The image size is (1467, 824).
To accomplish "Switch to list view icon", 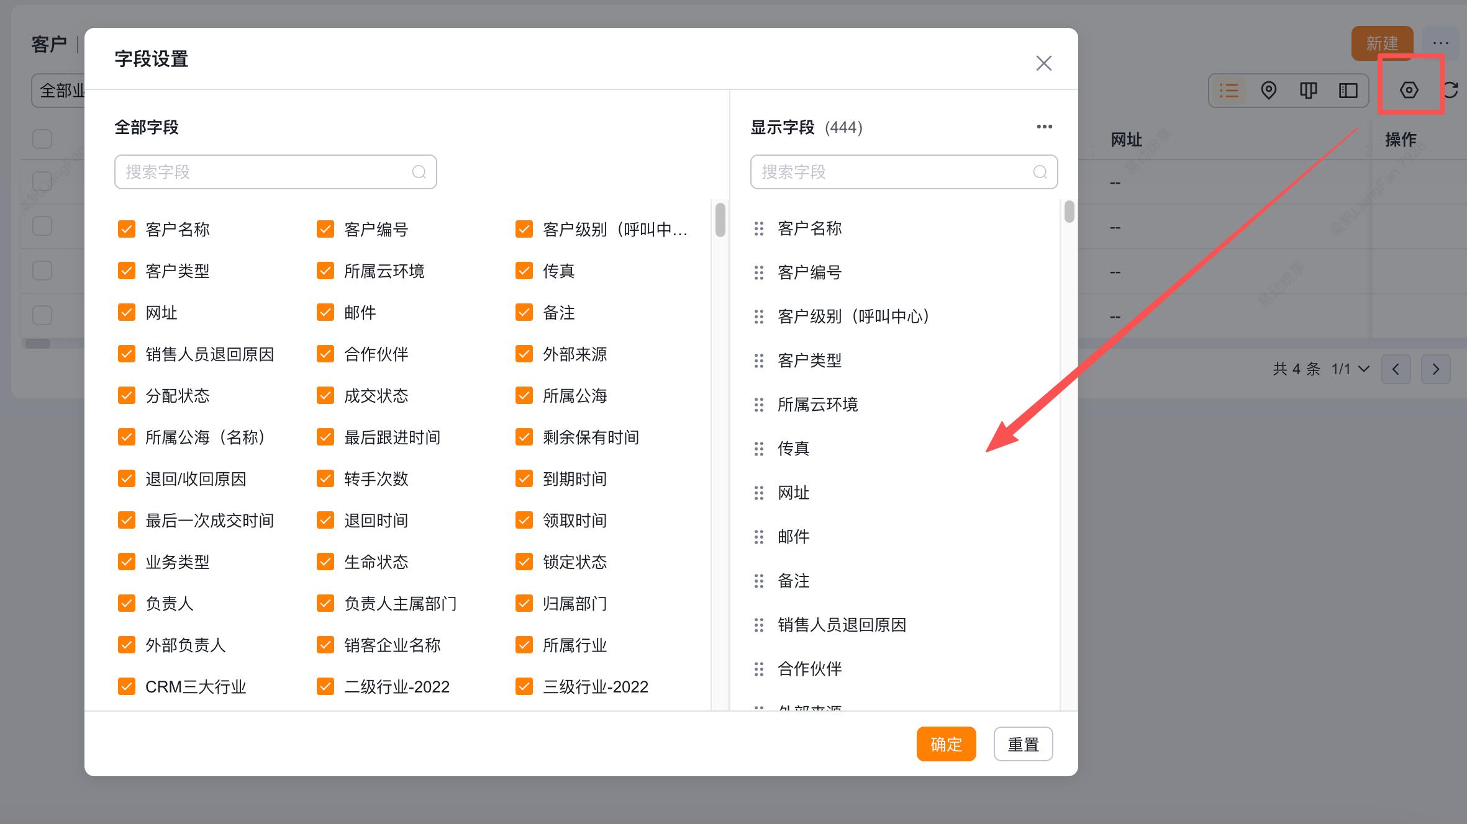I will click(1229, 91).
